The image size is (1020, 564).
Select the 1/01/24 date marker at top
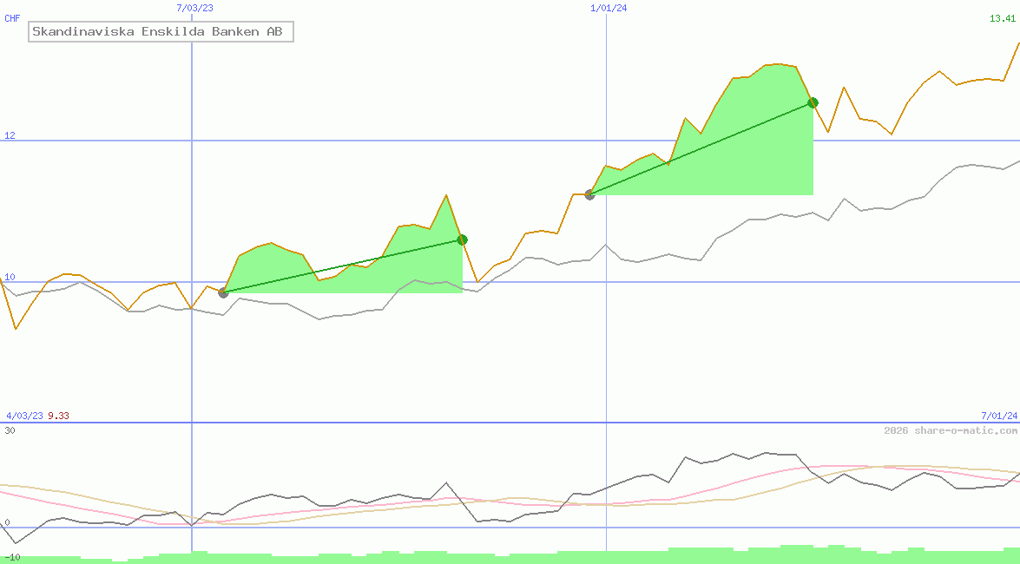click(608, 8)
